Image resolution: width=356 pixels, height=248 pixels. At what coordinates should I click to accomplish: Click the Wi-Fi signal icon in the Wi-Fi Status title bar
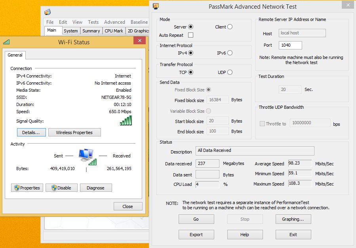coord(6,42)
